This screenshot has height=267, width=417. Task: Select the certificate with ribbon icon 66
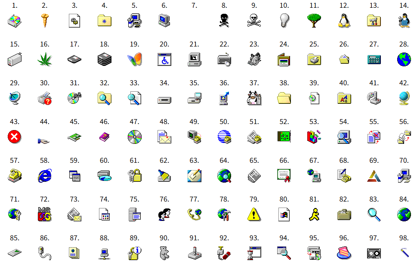pyautogui.click(x=284, y=176)
